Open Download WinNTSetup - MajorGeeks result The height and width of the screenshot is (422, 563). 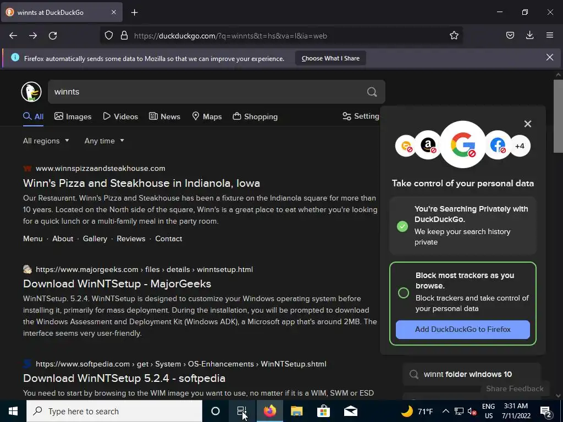(117, 284)
